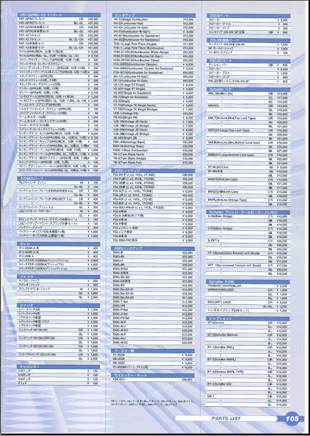The image size is (310, 436).
Task: Select the VT-1N(Vintage TE Single Neck) row
Action: (154, 105)
